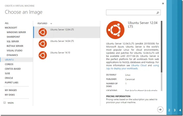This screenshot has width=183, height=116.
Task: Jump to wizard step 2
Action: pyautogui.click(x=169, y=110)
